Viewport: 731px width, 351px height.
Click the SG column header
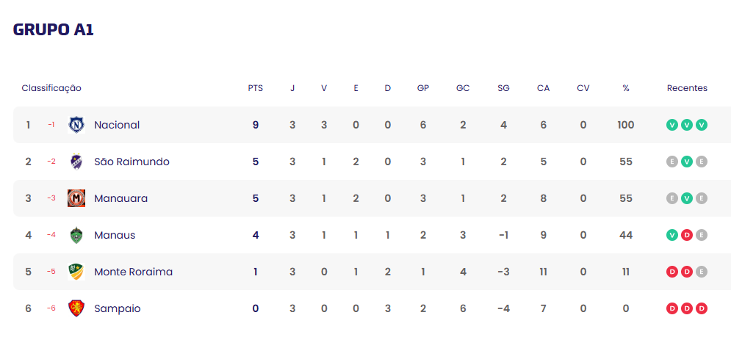pyautogui.click(x=503, y=88)
